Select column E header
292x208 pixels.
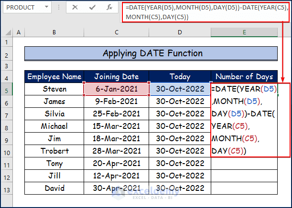pyautogui.click(x=244, y=32)
